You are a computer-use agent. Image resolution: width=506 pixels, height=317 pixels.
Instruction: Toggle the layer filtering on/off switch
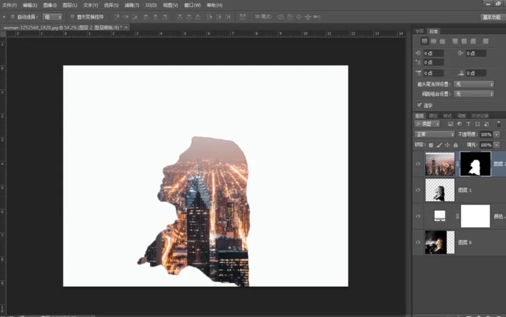[499, 124]
